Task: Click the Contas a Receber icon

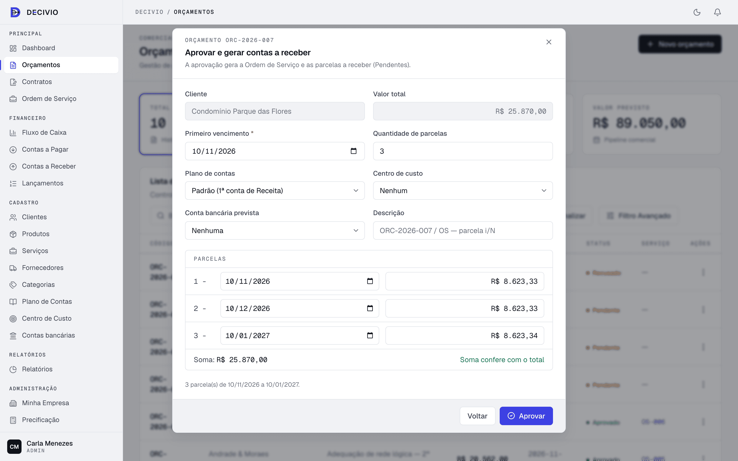Action: [13, 166]
